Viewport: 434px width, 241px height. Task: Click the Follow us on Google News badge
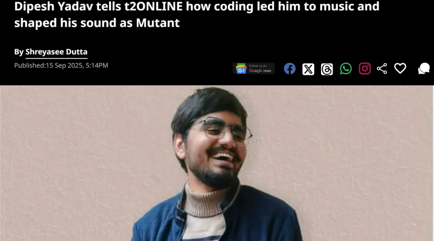pyautogui.click(x=253, y=69)
